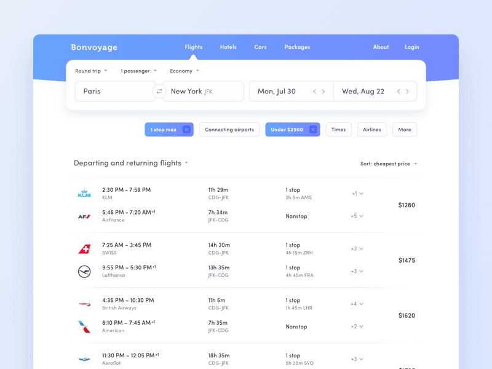492x369 pixels.
Task: Click the Lufthansa logo icon
Action: (84, 271)
